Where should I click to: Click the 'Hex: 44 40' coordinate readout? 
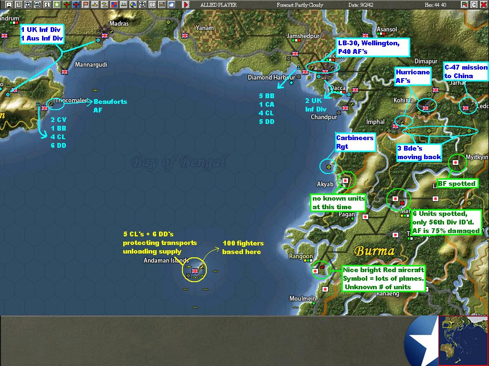[436, 5]
